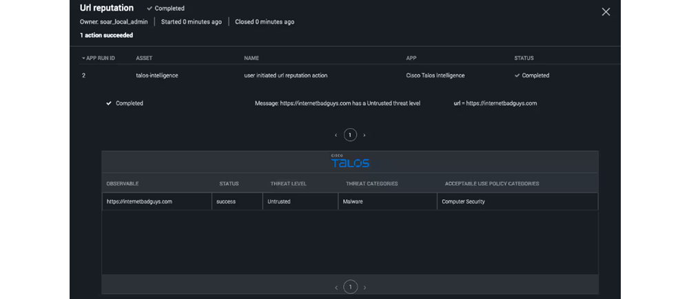Image resolution: width=689 pixels, height=299 pixels.
Task: Select the success status cell
Action: (237, 202)
